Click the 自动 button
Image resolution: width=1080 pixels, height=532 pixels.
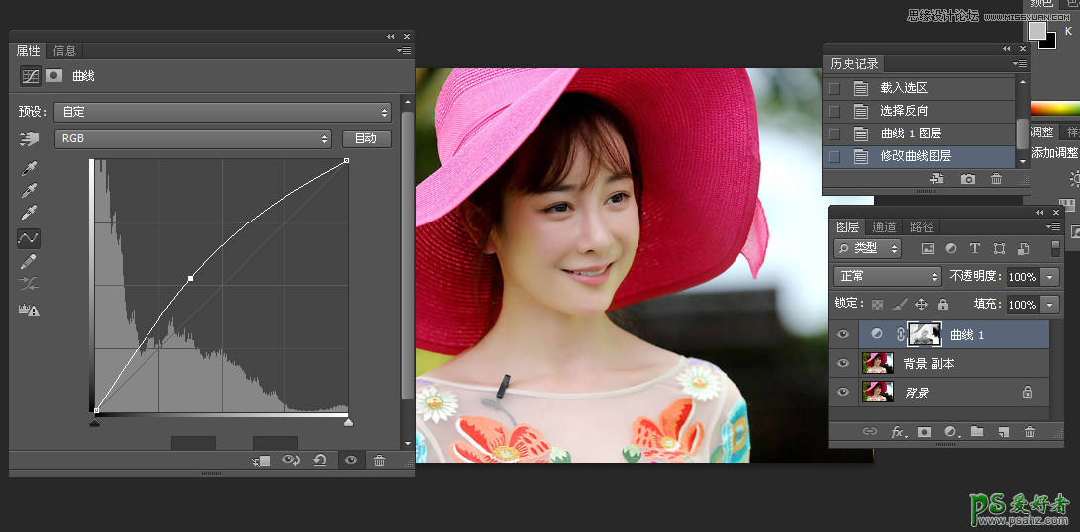click(x=366, y=139)
